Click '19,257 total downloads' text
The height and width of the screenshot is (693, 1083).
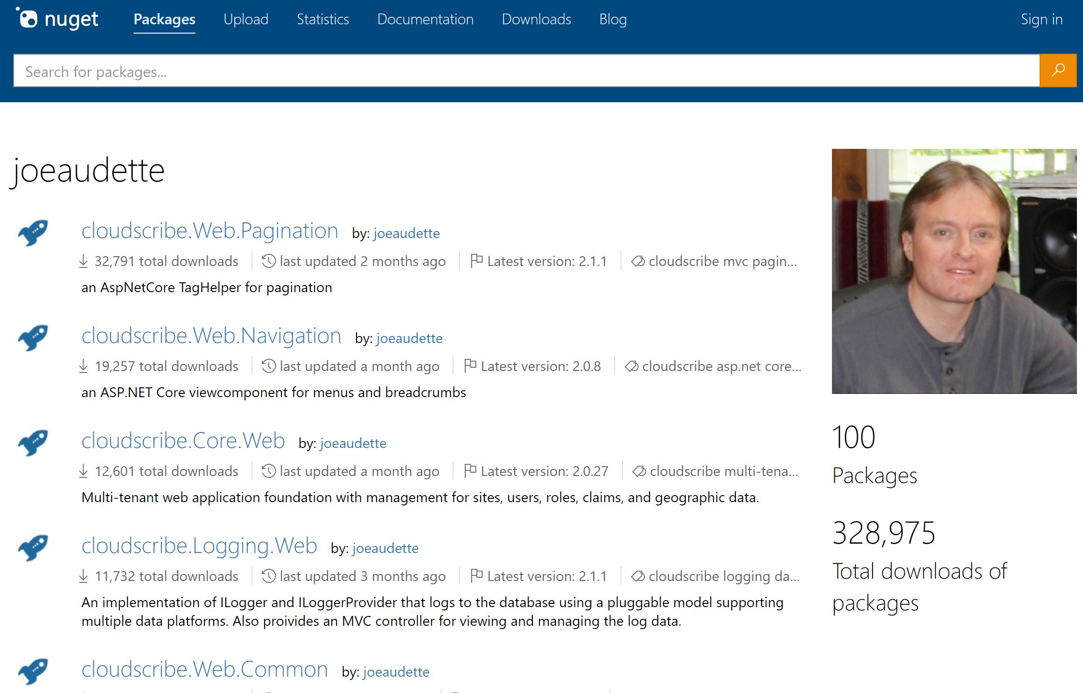pos(166,366)
